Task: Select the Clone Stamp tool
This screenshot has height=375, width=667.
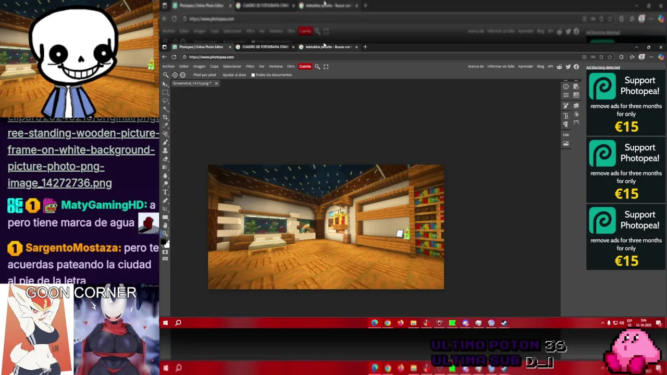Action: click(165, 150)
